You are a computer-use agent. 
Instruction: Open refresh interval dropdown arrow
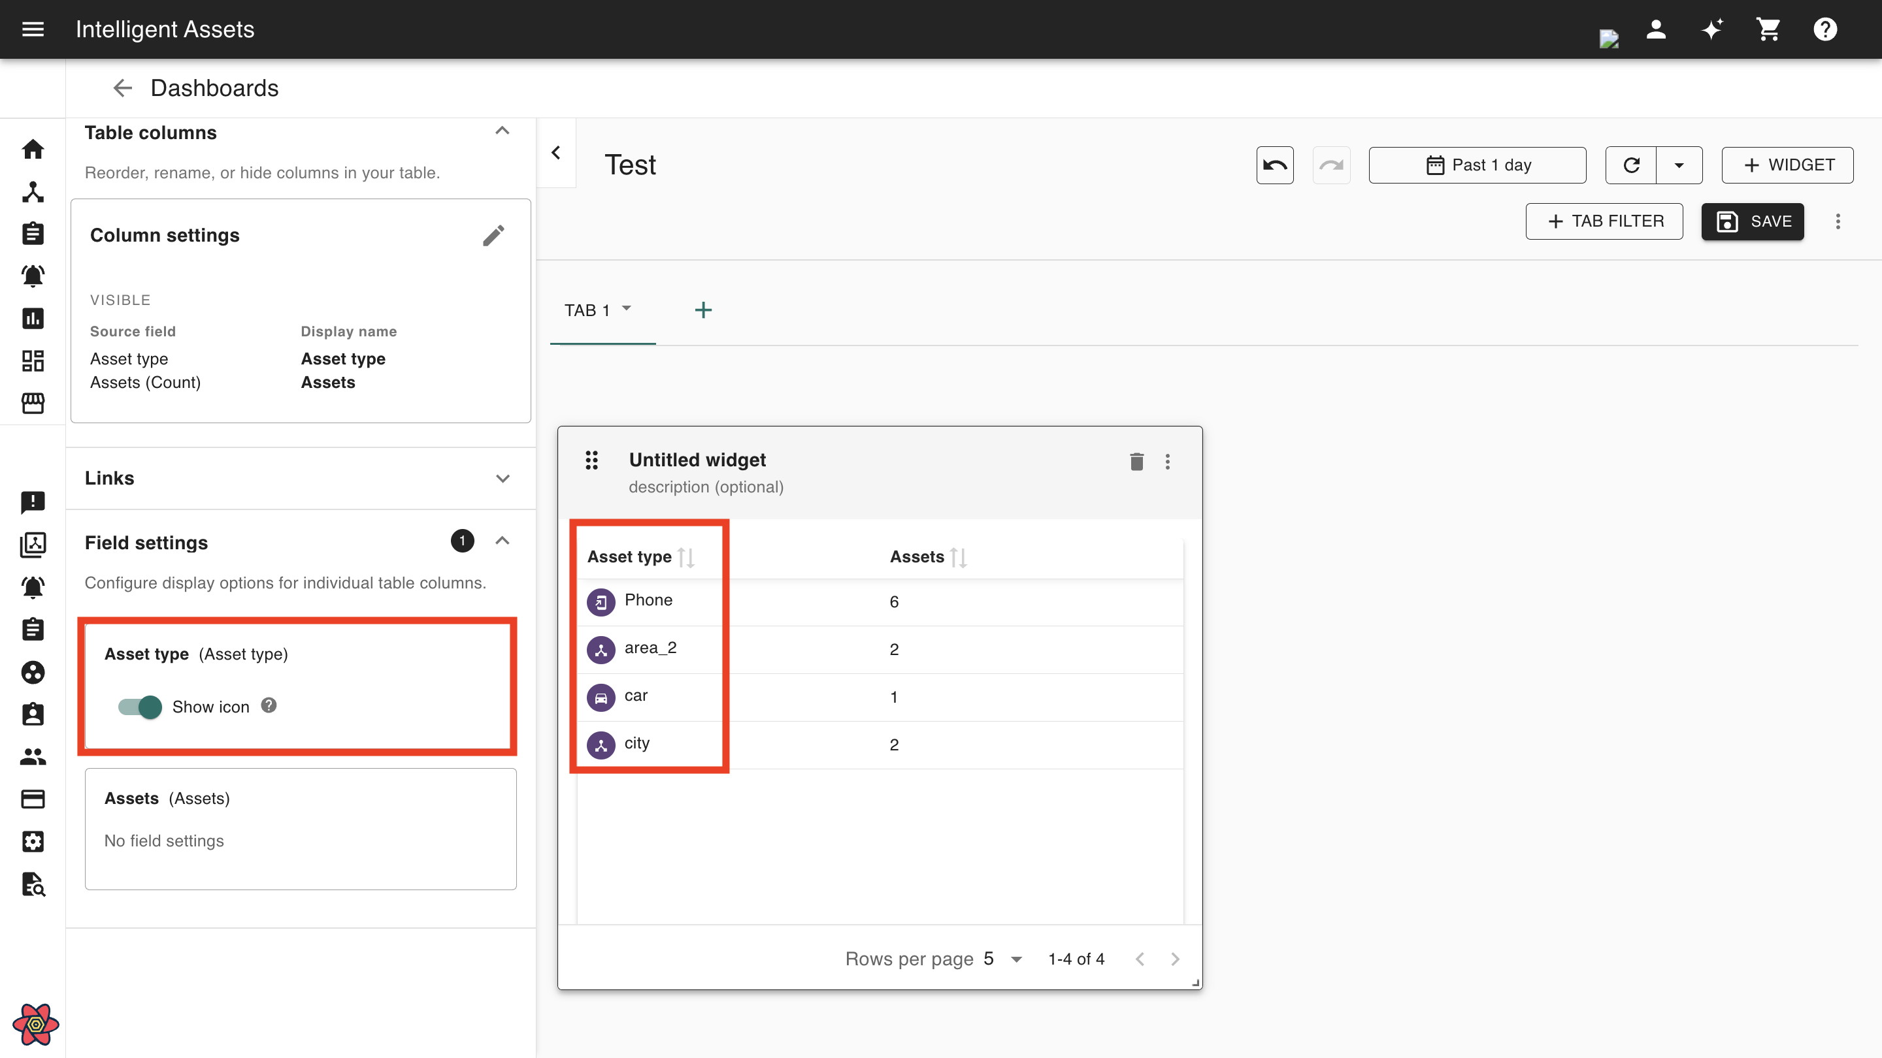[x=1679, y=165]
